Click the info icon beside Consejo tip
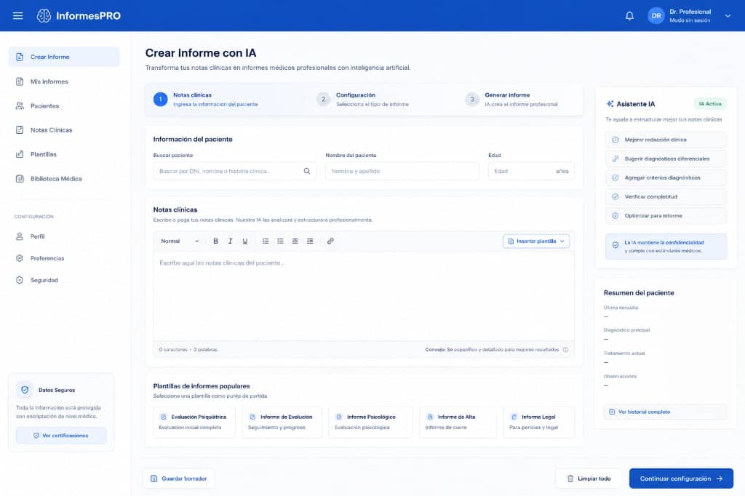The image size is (745, 496). 565,350
